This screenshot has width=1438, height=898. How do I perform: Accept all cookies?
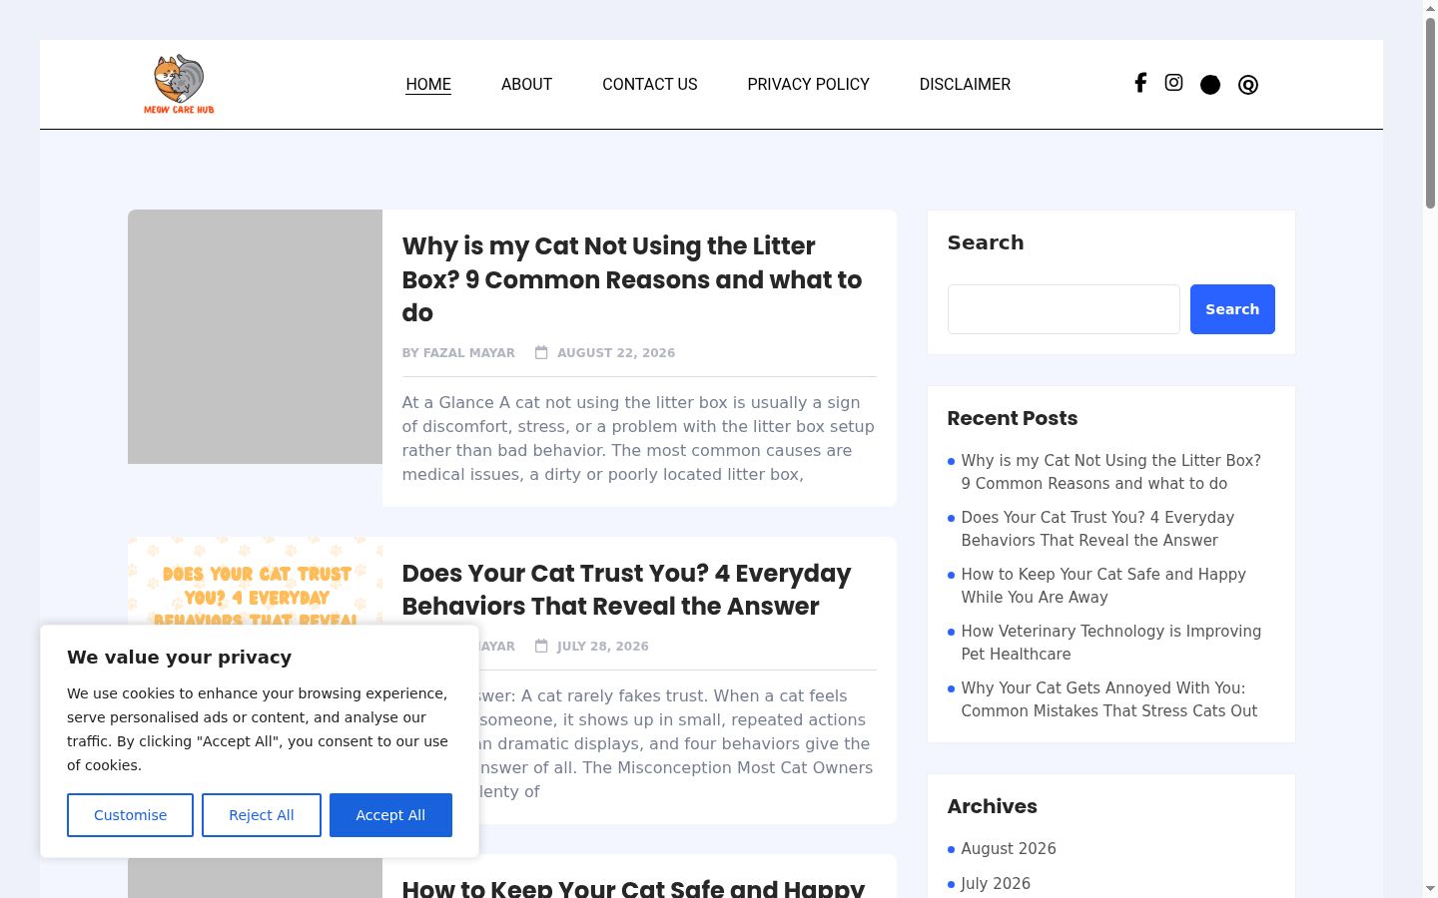point(390,815)
